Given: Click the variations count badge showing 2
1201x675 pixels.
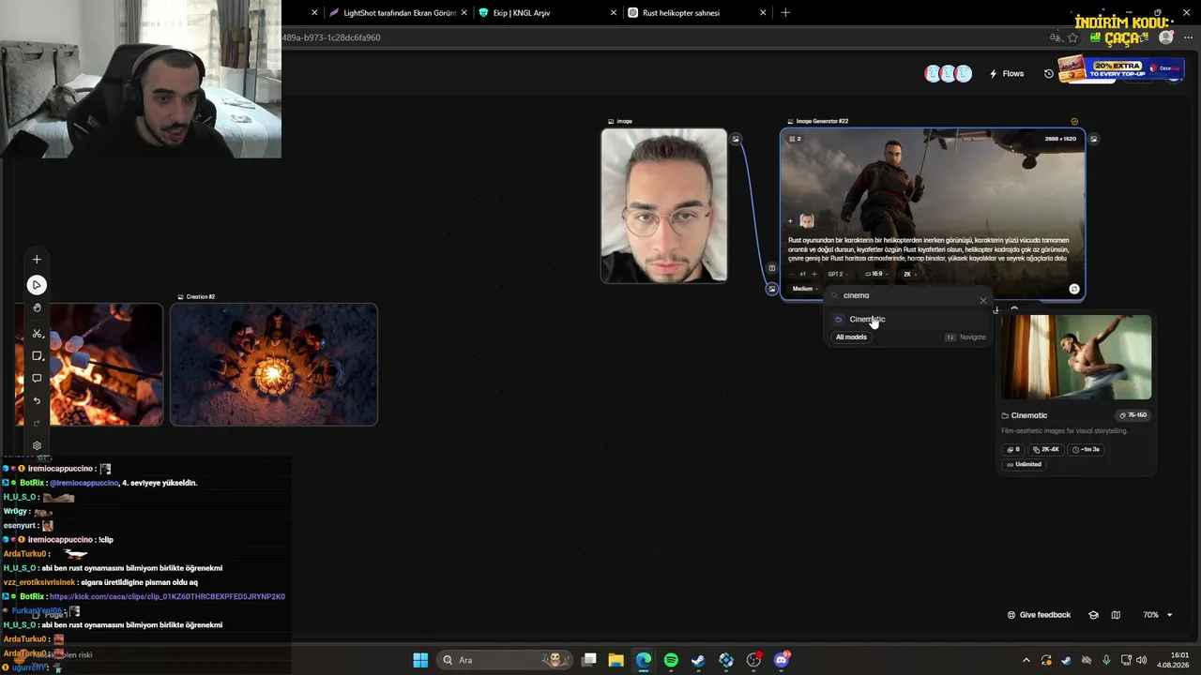Looking at the screenshot, I should [795, 139].
